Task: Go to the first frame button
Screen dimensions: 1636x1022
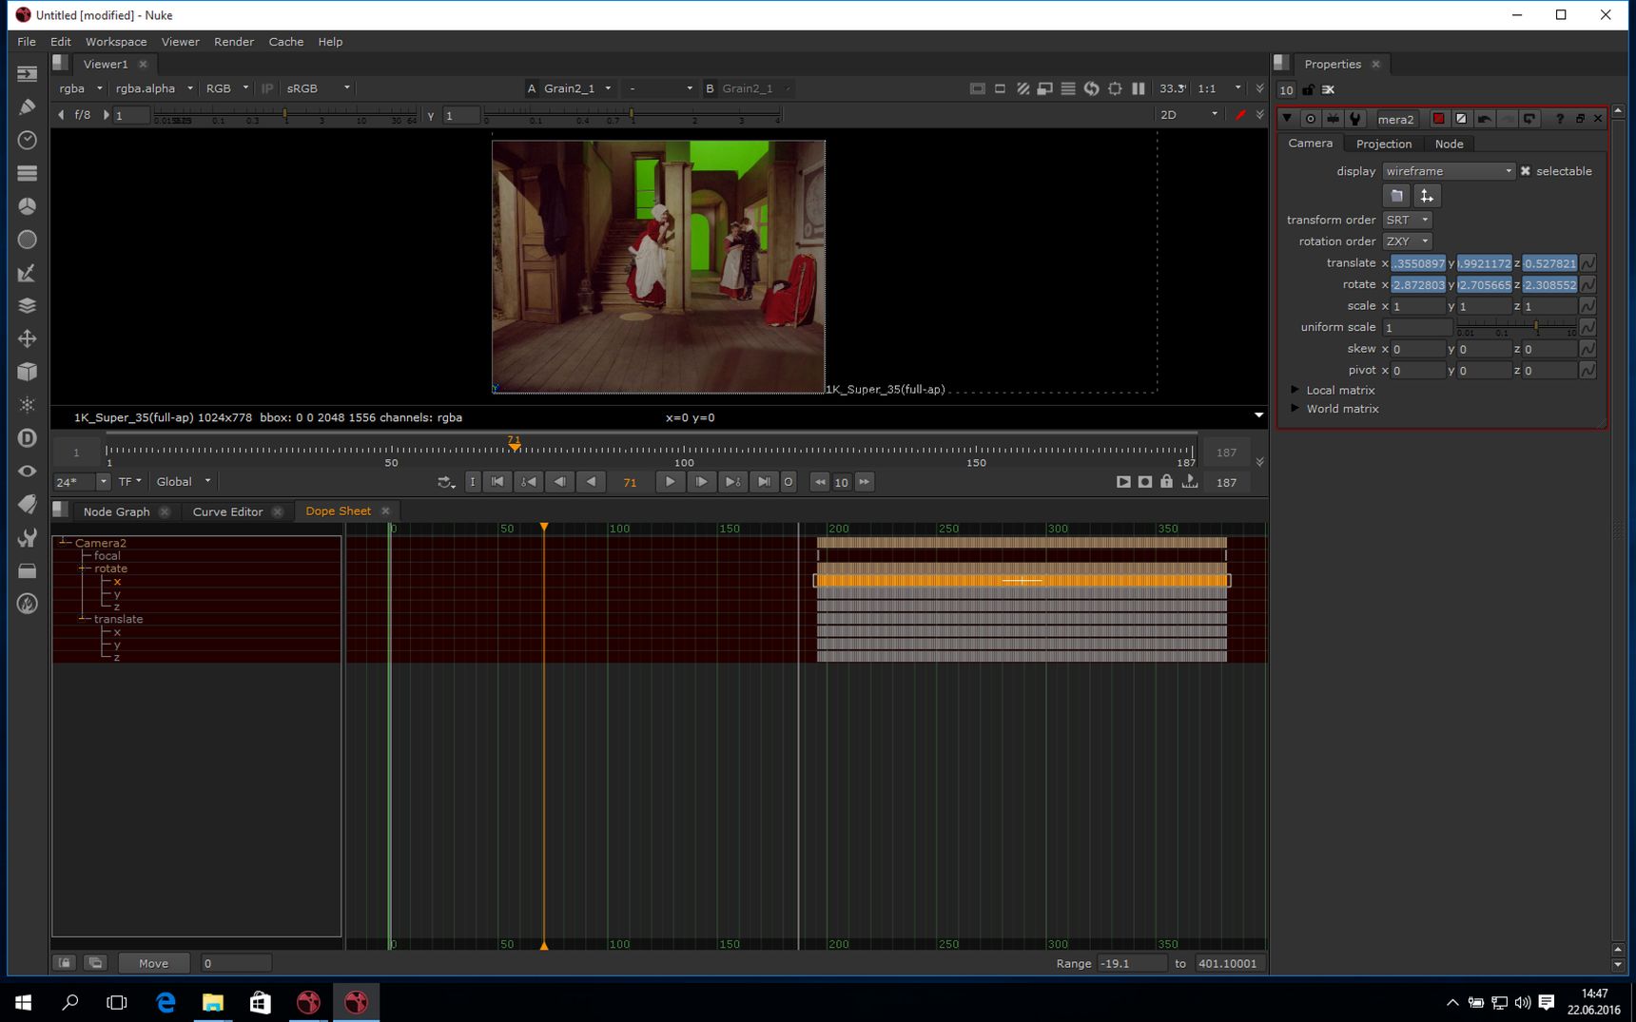Action: tap(497, 482)
